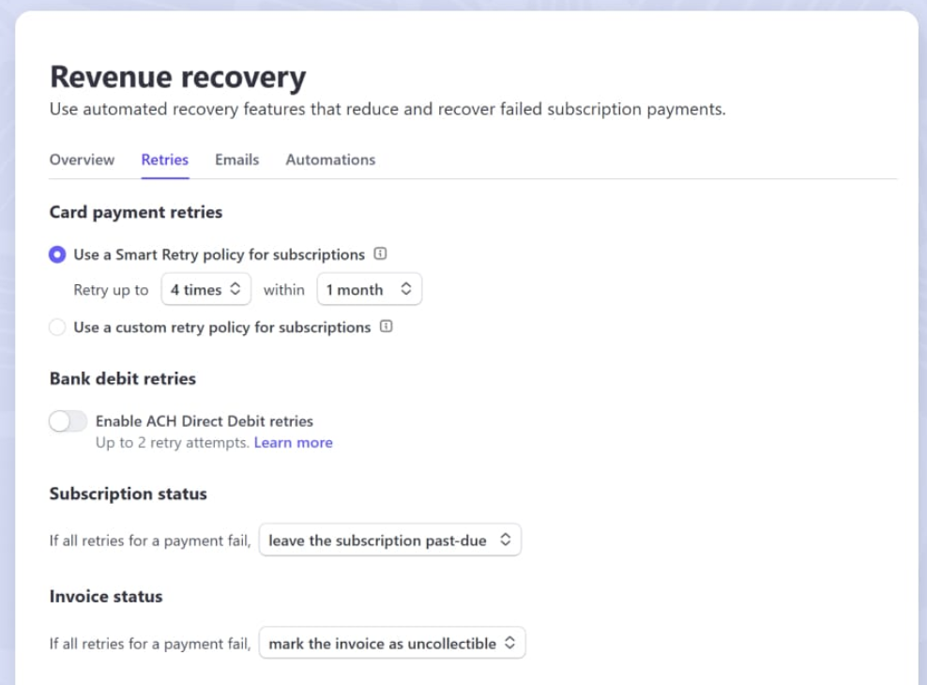Open the retry window dropdown showing "1 month"
Image resolution: width=927 pixels, height=685 pixels.
pyautogui.click(x=369, y=289)
